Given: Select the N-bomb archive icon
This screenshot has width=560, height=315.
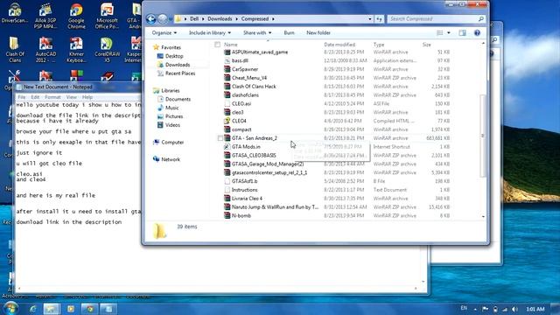Looking at the screenshot, I should tap(227, 215).
